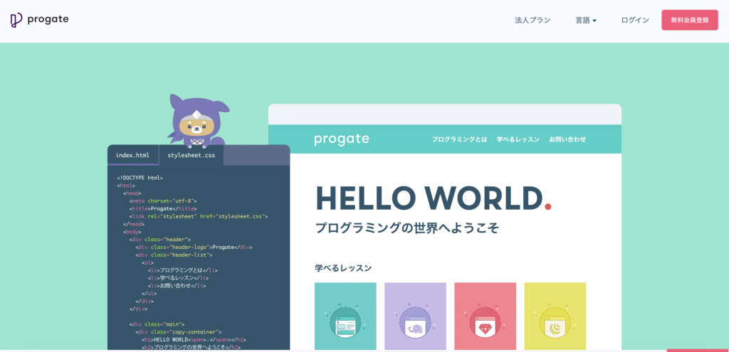Go to the ログイン login page
This screenshot has width=729, height=352.
(634, 21)
